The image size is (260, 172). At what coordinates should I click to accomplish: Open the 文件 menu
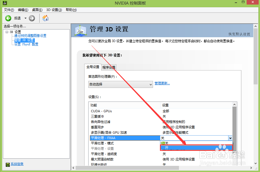[x=8, y=10]
